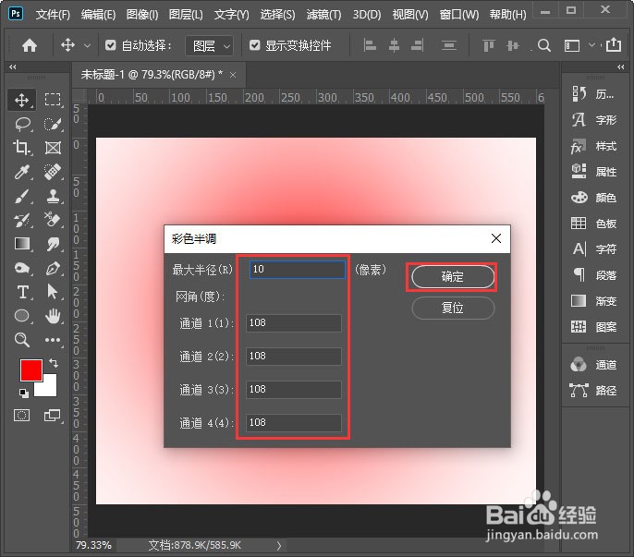
Task: Open the 样式 styles panel
Action: [592, 146]
